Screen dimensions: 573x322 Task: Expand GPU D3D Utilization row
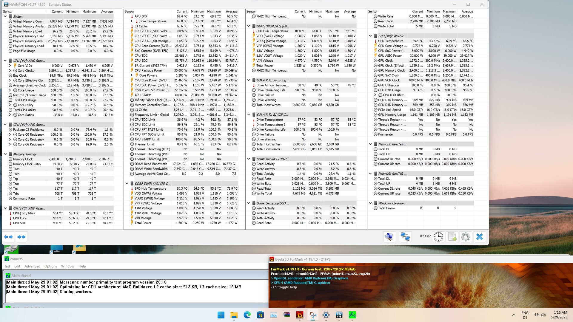(375, 95)
